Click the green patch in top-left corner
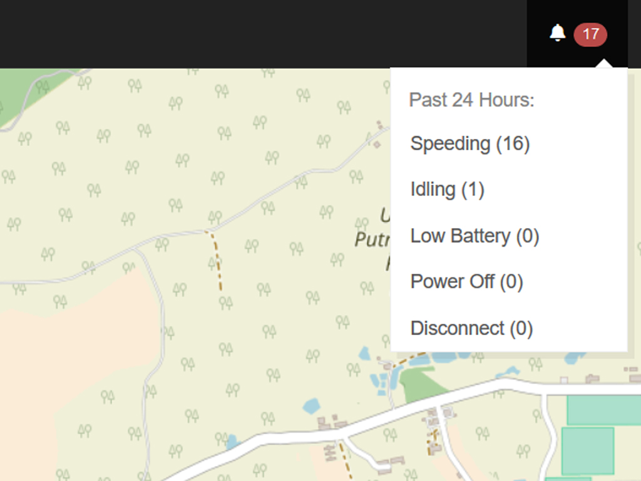 (x=16, y=94)
